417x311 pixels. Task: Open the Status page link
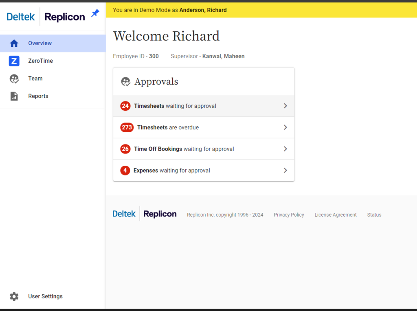coord(374,215)
